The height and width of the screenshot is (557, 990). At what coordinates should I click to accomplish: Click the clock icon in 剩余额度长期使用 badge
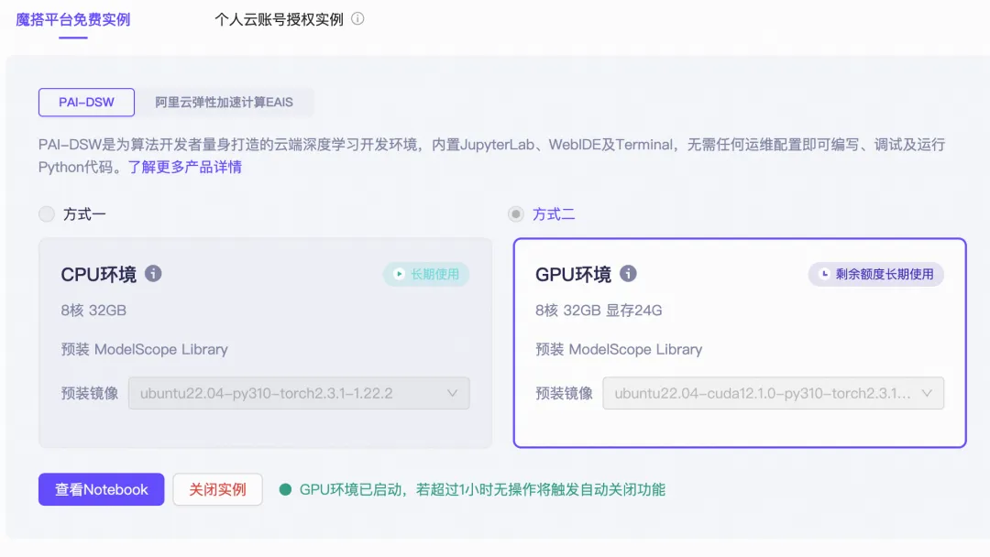pyautogui.click(x=824, y=274)
